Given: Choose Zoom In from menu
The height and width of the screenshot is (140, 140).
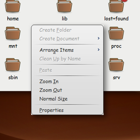Looking at the screenshot, I should (67, 82).
